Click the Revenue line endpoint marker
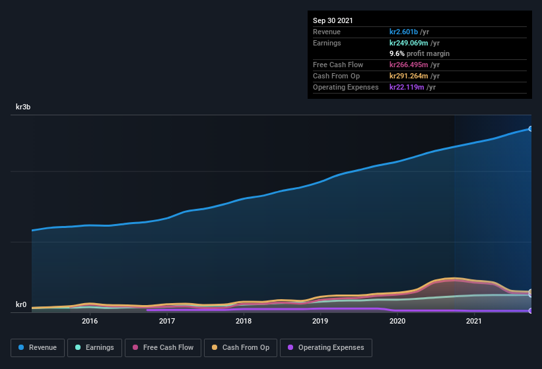This screenshot has height=369, width=542. click(x=530, y=128)
